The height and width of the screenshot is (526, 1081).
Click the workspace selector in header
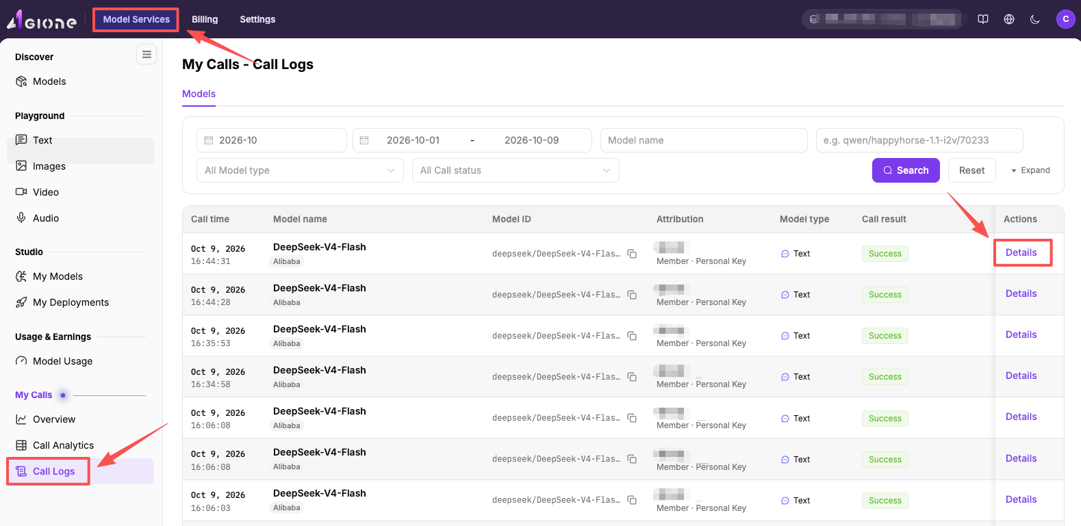pos(882,19)
